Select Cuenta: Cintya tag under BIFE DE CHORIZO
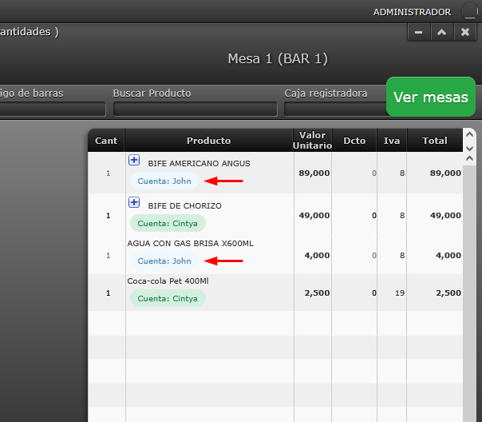 (x=168, y=223)
